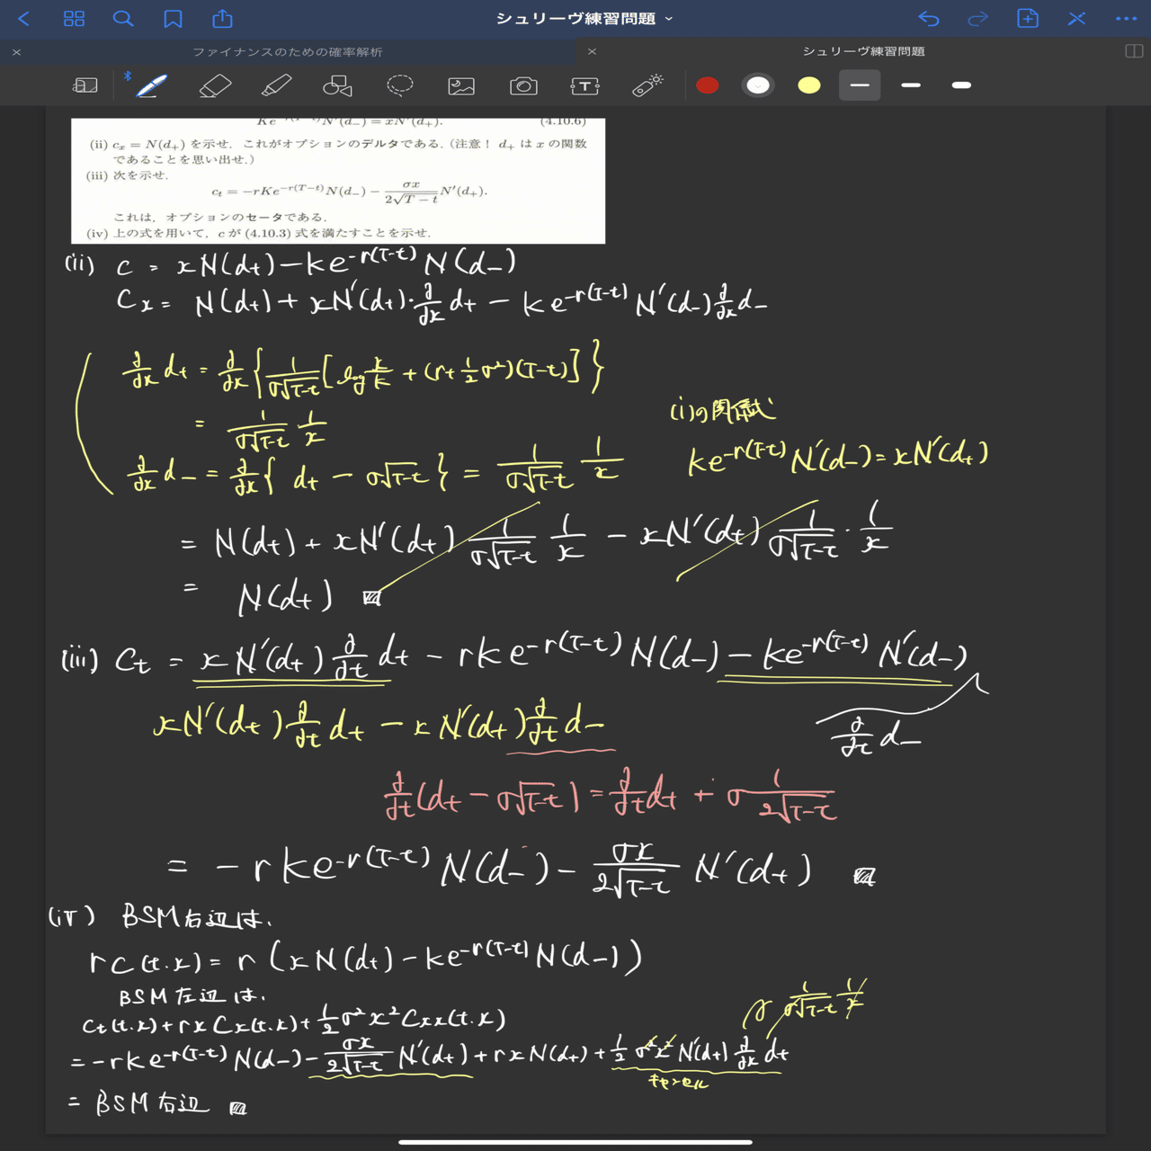The image size is (1151, 1151).
Task: Select the Highlighter tool
Action: click(276, 85)
